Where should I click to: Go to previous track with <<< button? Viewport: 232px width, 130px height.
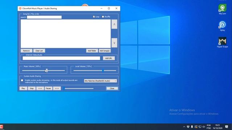click(x=40, y=88)
